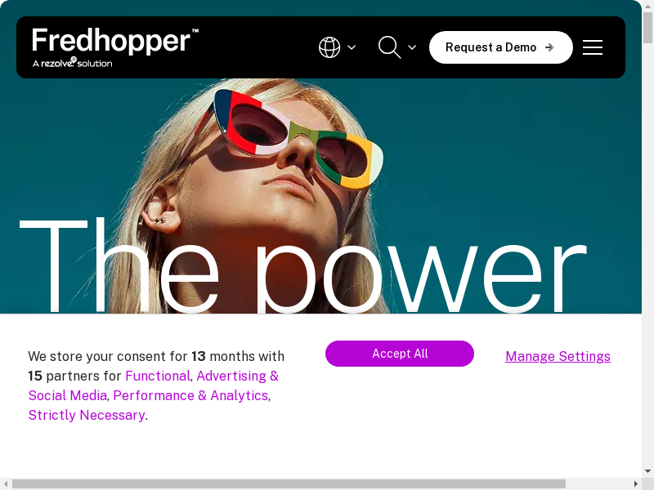Accept all cookies

click(x=400, y=354)
